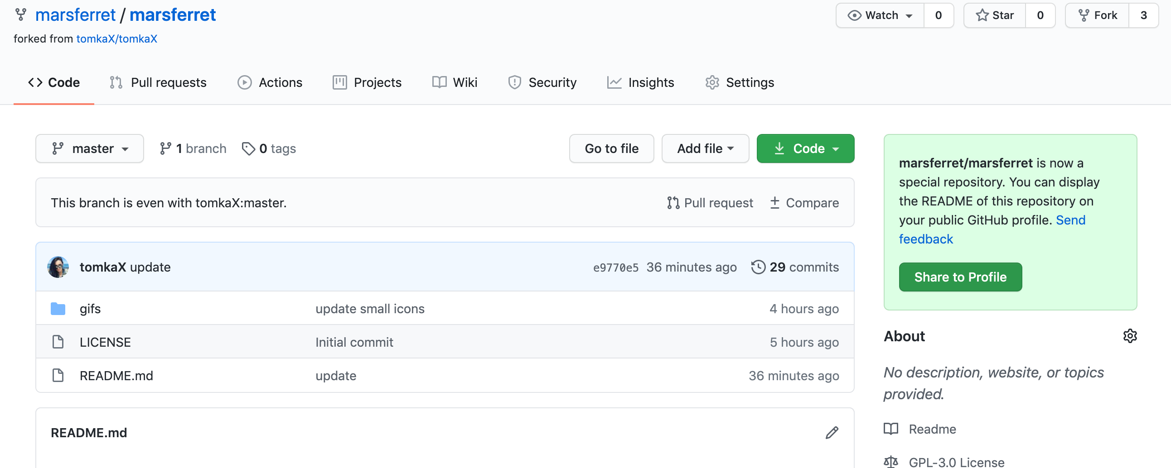The image size is (1171, 468).
Task: Open the green Code download dropdown
Action: point(805,148)
